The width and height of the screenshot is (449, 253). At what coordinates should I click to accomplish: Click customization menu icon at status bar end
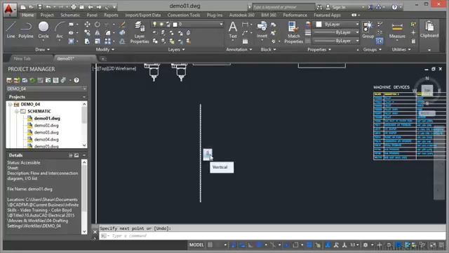click(x=441, y=245)
